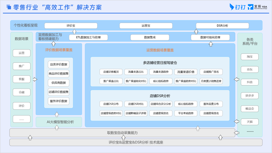Image resolution: width=272 pixels, height=153 pixels.
Task: Select the 拼多多 platform box
Action: [x=250, y=95]
